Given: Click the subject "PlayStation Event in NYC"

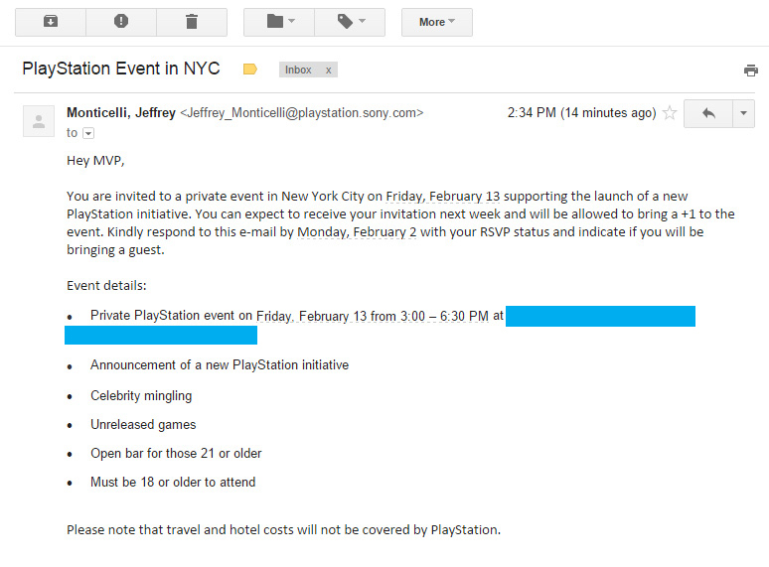Looking at the screenshot, I should click(121, 70).
